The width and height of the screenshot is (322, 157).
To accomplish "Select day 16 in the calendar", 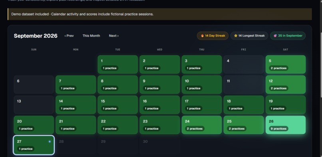I will [159, 105].
